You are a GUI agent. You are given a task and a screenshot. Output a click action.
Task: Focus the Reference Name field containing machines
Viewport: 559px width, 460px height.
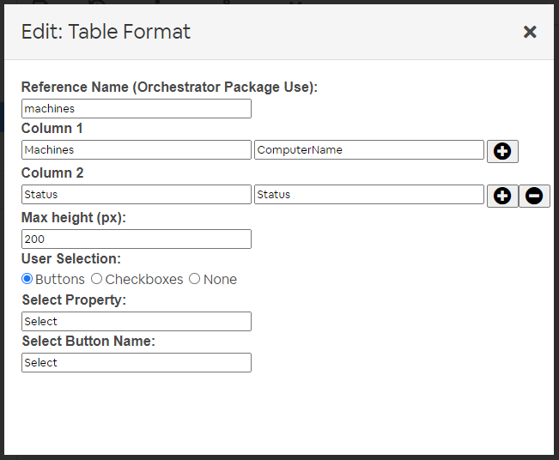pyautogui.click(x=137, y=109)
